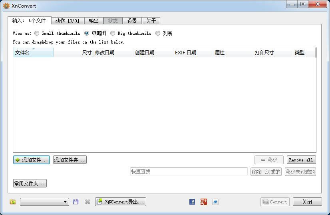The width and height of the screenshot is (330, 215).
Task: Expand the script preset dropdown
Action: click(44, 202)
